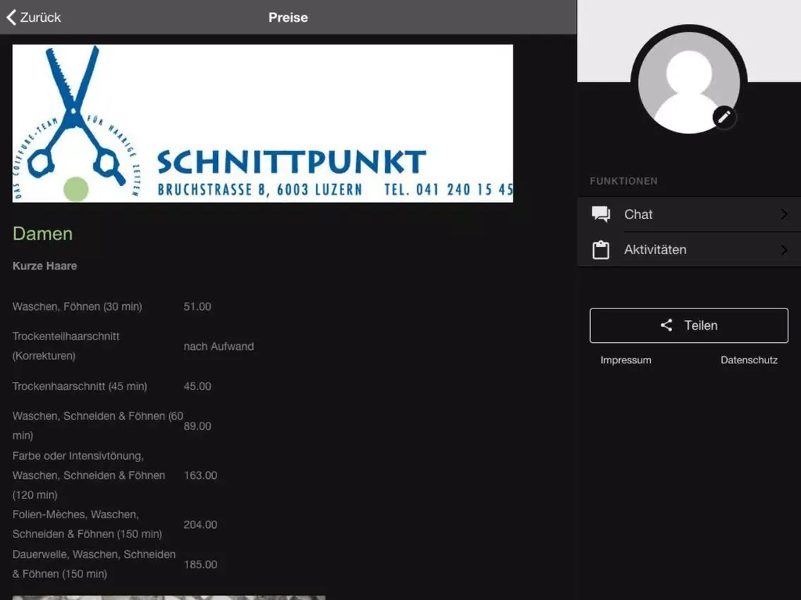Click the Chat speech bubble icon
The height and width of the screenshot is (600, 801).
601,214
